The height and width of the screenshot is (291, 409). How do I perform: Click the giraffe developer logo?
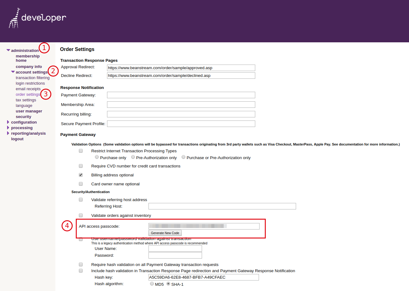[37, 18]
